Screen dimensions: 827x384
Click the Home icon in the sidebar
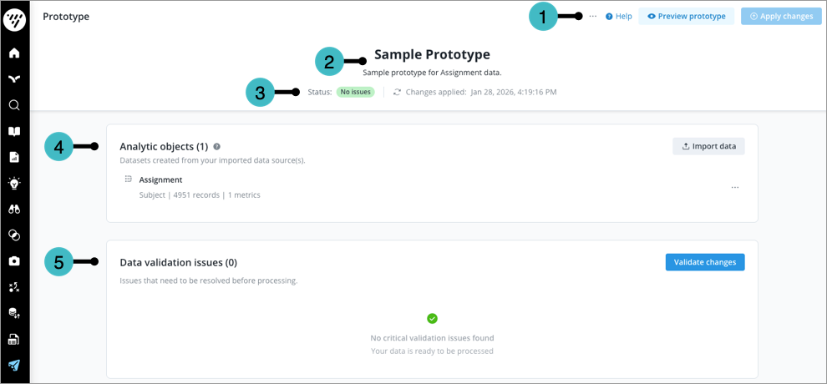(x=14, y=53)
